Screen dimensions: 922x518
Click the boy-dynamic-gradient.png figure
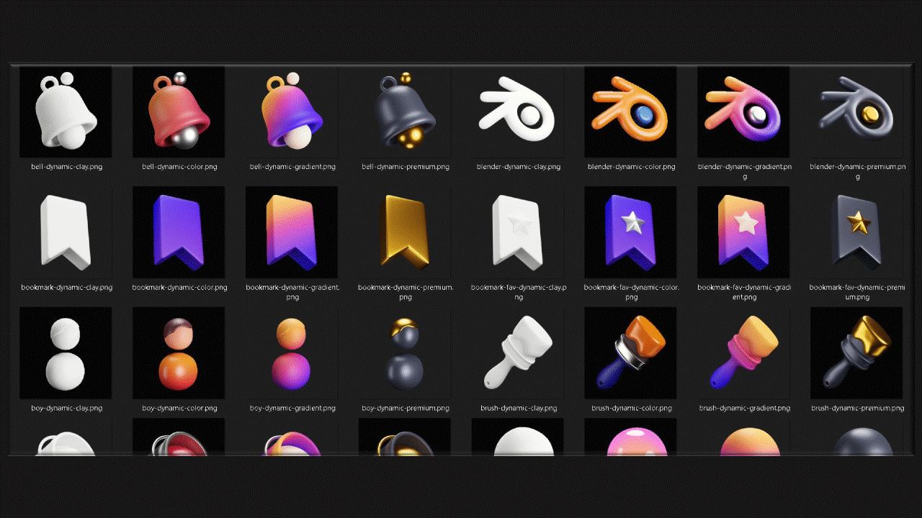(292, 353)
